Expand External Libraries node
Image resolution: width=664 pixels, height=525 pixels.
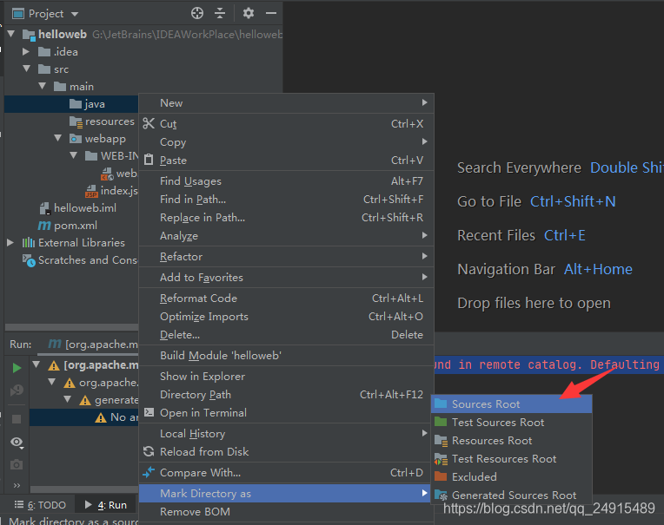coord(10,242)
